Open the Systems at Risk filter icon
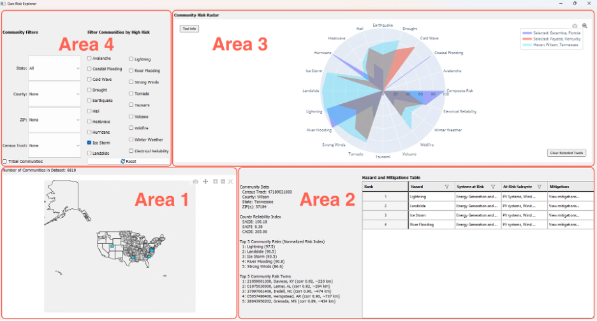 pyautogui.click(x=492, y=187)
